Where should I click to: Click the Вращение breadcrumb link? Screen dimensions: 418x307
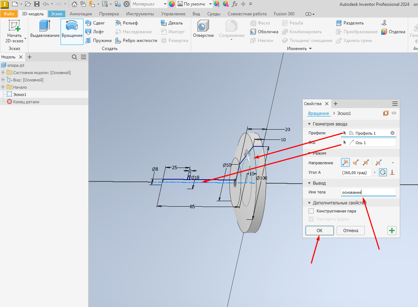[318, 114]
